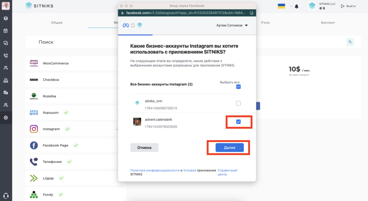The width and height of the screenshot is (368, 201).
Task: Open the warehouse sidebar icon
Action: tap(6, 80)
